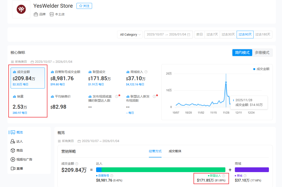The image size is (282, 187).
Task: Open the top date range picker
Action: 168,34
